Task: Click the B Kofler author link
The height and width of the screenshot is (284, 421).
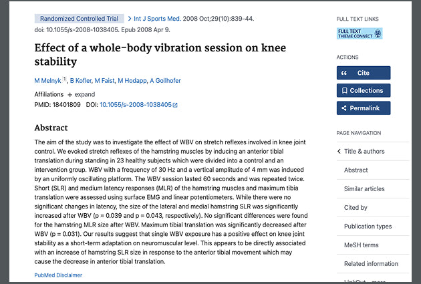Action: pyautogui.click(x=80, y=81)
